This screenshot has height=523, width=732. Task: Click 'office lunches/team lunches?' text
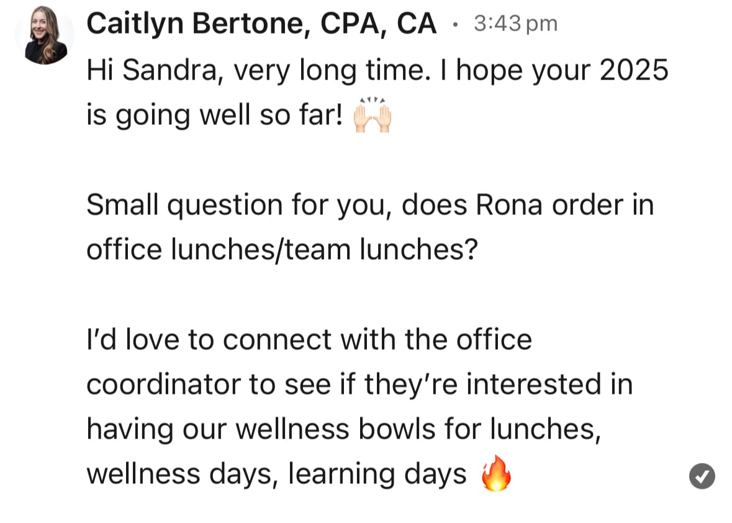282,249
